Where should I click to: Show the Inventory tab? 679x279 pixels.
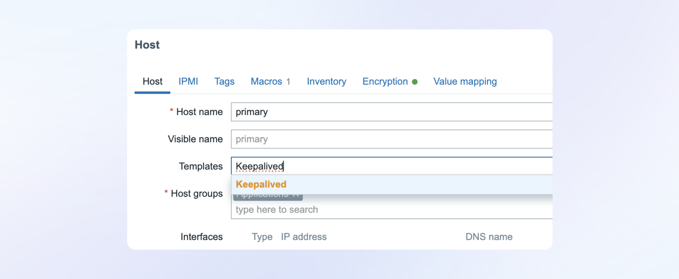pos(326,81)
